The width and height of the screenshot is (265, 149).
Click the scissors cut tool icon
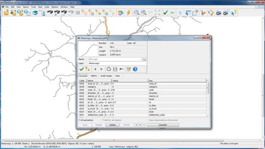pyautogui.click(x=203, y=13)
